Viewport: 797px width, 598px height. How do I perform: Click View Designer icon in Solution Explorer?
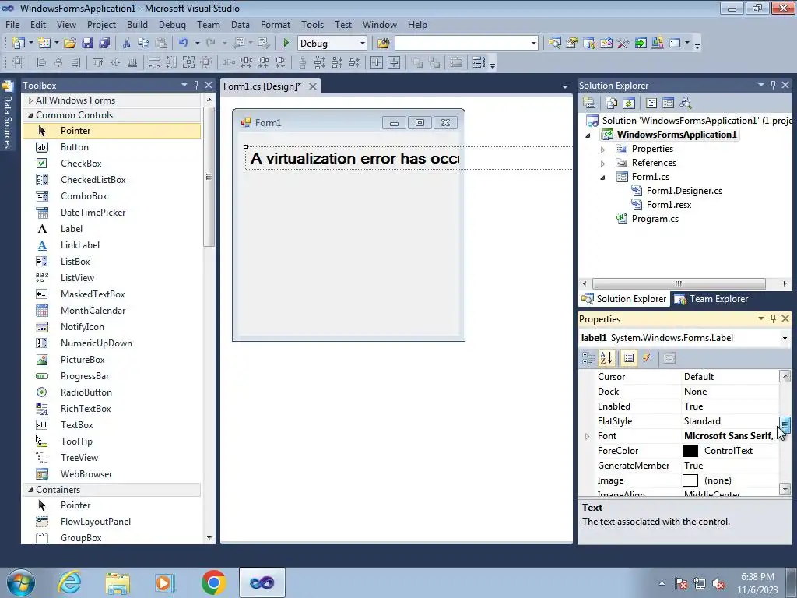click(669, 104)
